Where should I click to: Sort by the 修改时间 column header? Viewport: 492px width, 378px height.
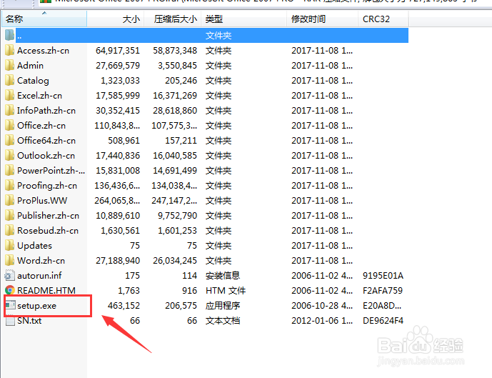[322, 19]
